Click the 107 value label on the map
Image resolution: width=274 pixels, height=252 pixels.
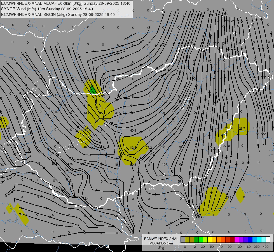coord(165,164)
